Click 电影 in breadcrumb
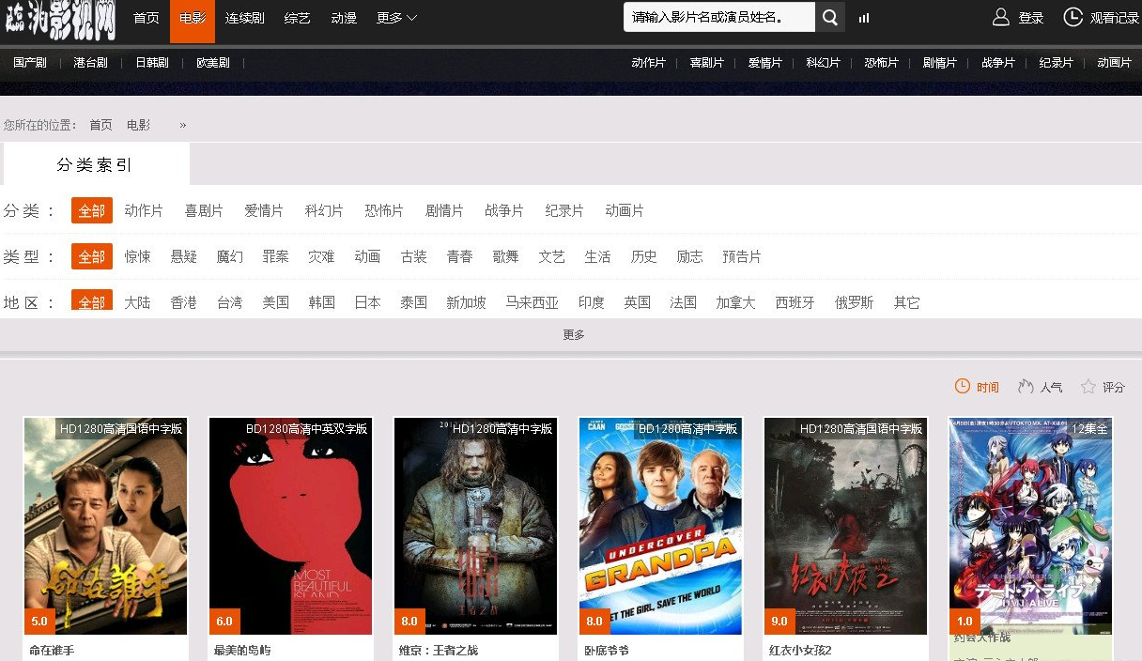The width and height of the screenshot is (1142, 661). [x=138, y=125]
